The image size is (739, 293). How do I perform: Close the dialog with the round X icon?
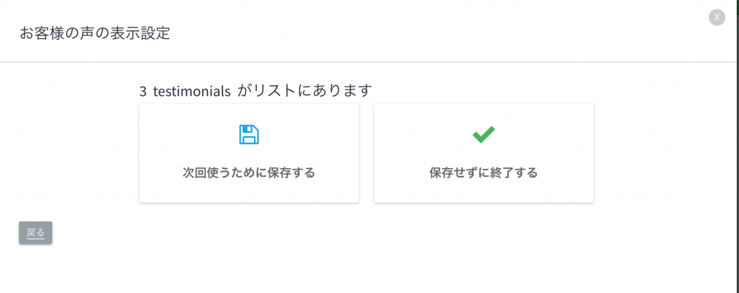[717, 17]
